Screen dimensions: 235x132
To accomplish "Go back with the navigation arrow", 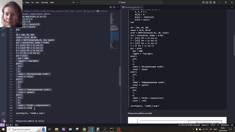I will click(x=73, y=3).
